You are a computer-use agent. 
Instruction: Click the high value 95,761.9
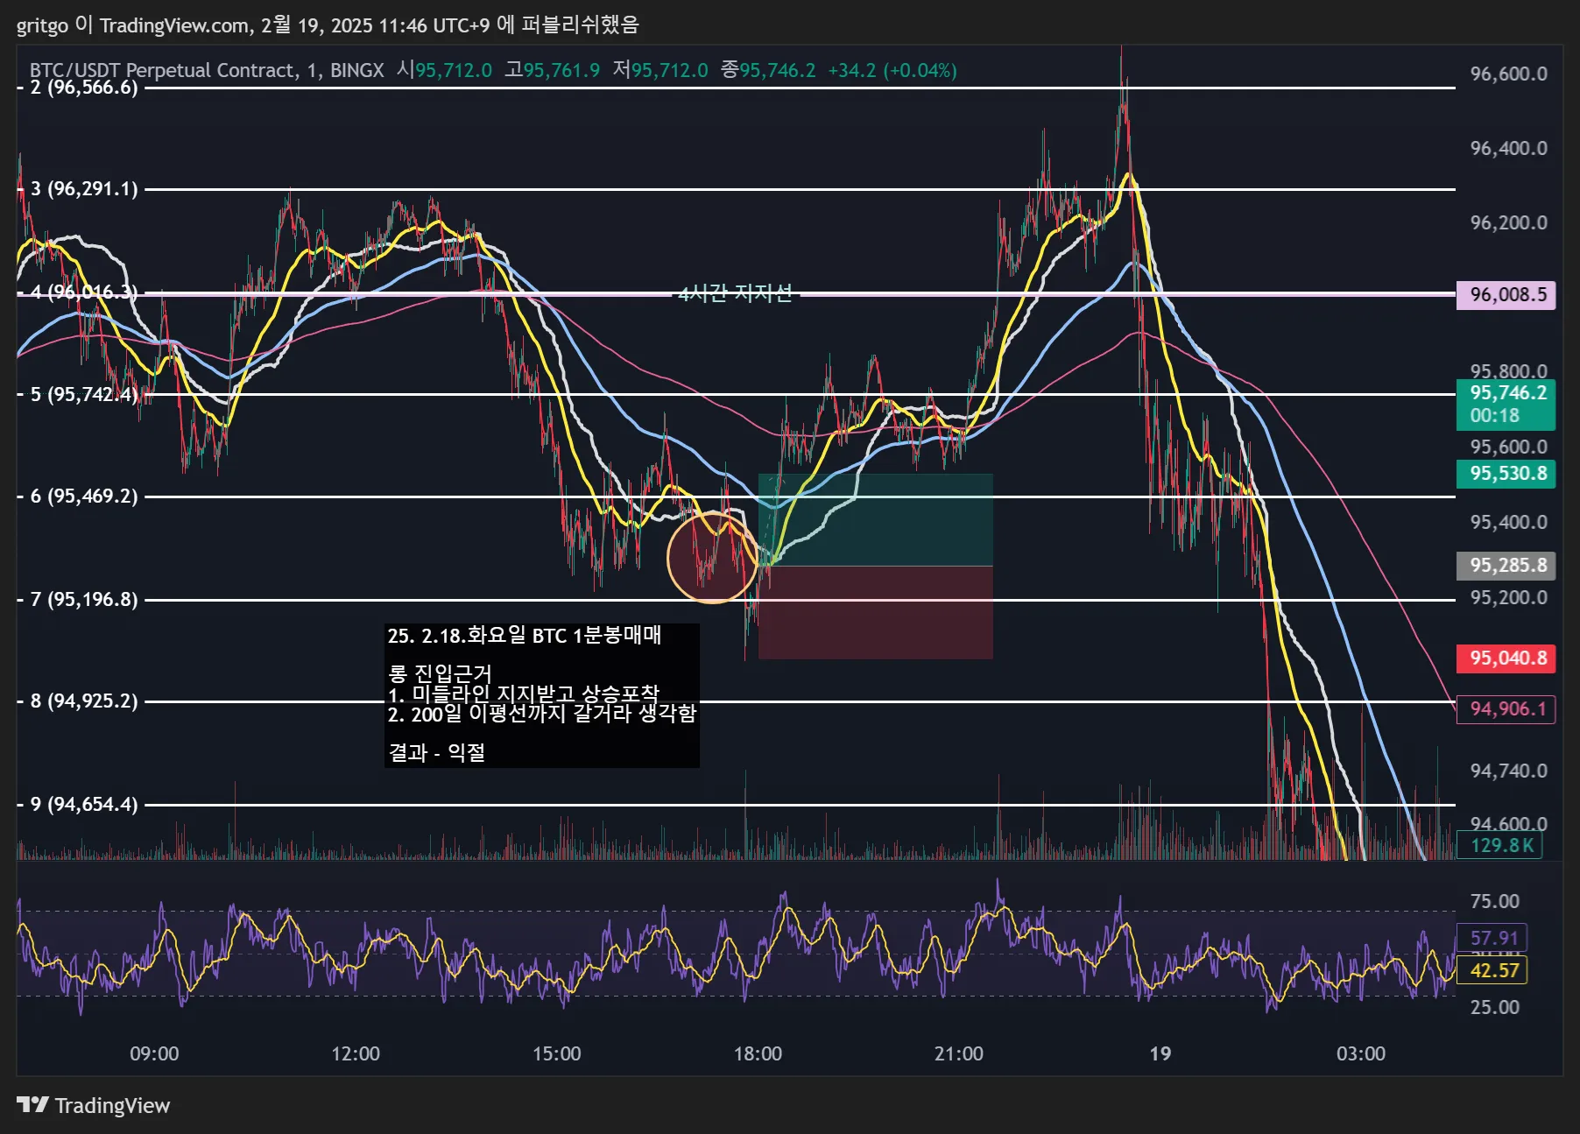(561, 70)
